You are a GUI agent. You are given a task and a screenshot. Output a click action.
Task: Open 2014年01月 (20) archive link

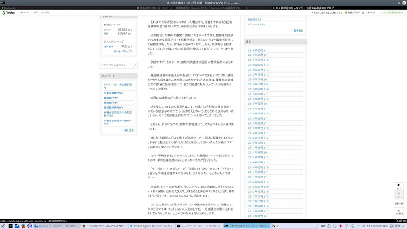click(x=259, y=186)
